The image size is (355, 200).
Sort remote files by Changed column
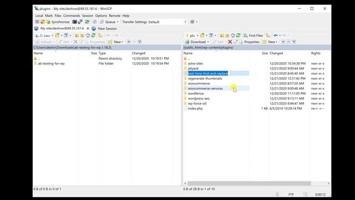[x=276, y=53]
